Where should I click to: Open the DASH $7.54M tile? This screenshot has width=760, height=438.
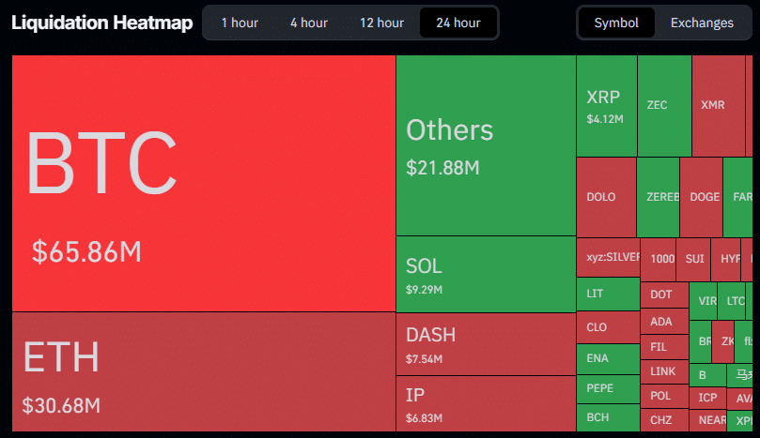click(x=485, y=343)
